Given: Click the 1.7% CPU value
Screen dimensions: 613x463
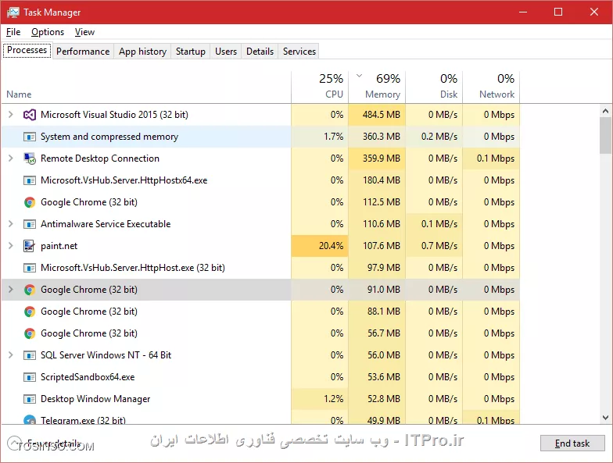Looking at the screenshot, I should (333, 137).
